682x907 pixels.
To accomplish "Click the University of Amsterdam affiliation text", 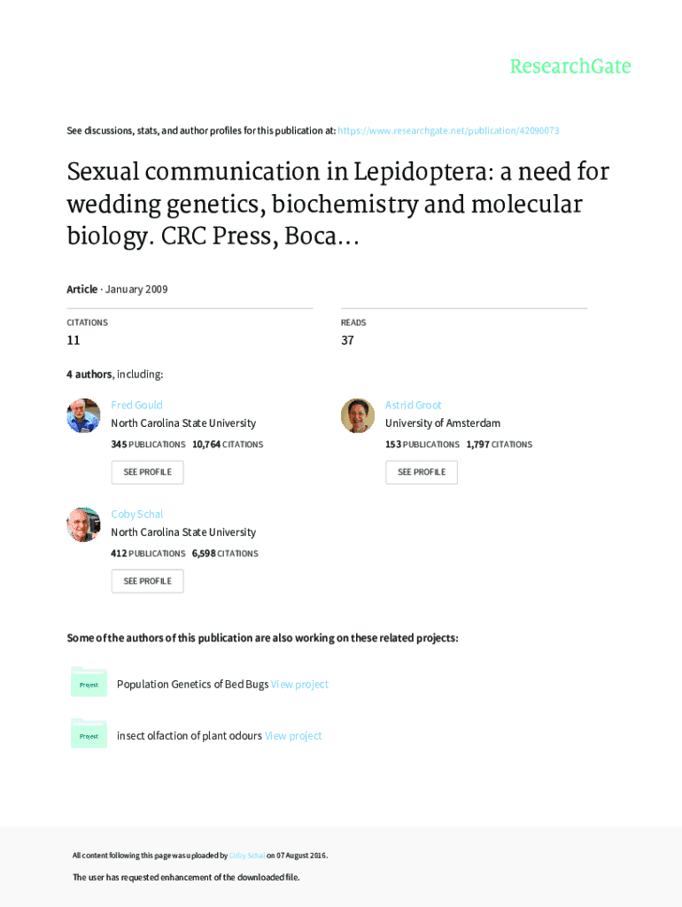I will tap(442, 423).
